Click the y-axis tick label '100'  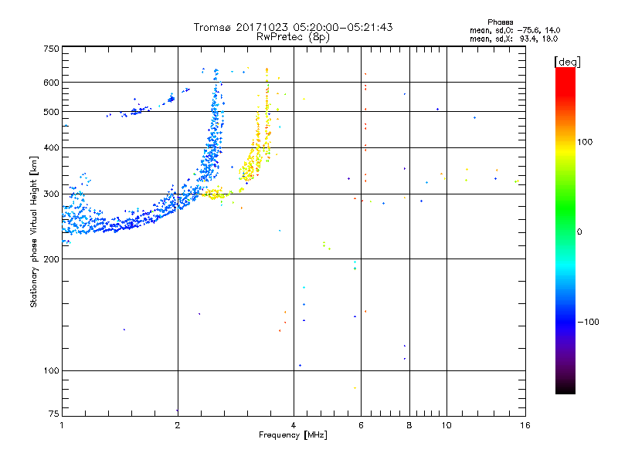[x=51, y=370]
